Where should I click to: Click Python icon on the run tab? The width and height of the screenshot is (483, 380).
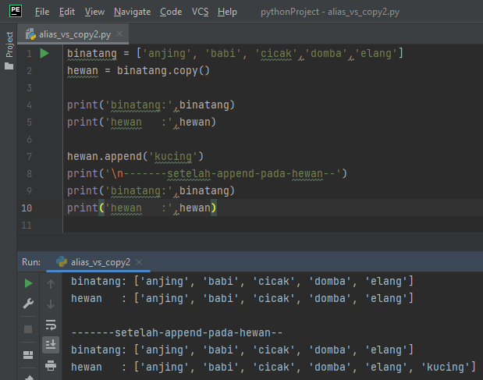tap(62, 261)
